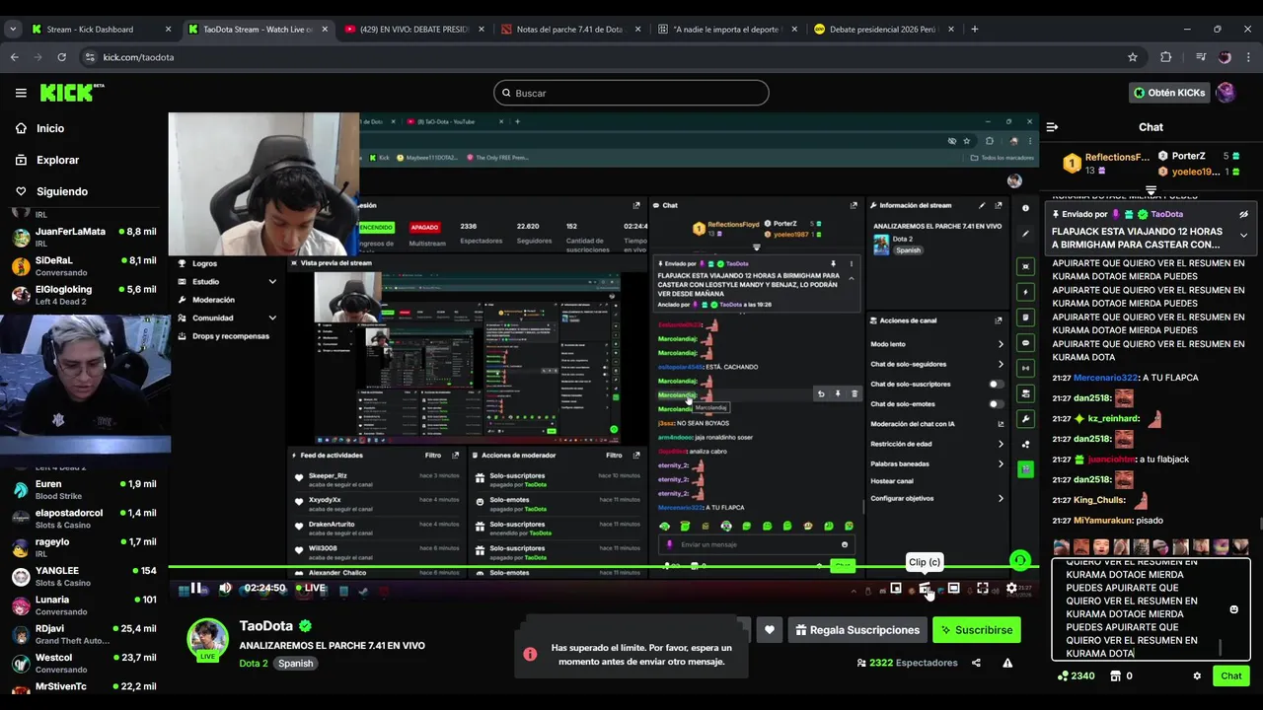Switch to Stream - Kick Dashboard tab

[102, 30]
